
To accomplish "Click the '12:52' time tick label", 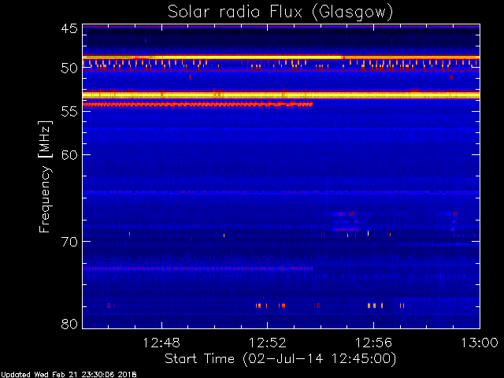I will [x=268, y=343].
